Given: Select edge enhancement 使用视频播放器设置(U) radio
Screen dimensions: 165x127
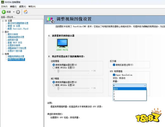Looking at the screenshot, I should point(54,65).
